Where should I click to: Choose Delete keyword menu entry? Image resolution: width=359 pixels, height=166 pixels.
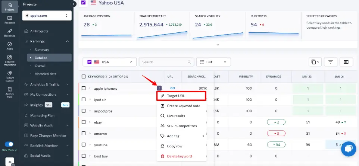(181, 156)
